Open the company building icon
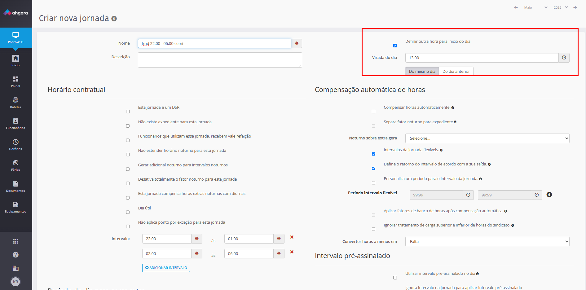The width and height of the screenshot is (586, 290). [x=15, y=268]
